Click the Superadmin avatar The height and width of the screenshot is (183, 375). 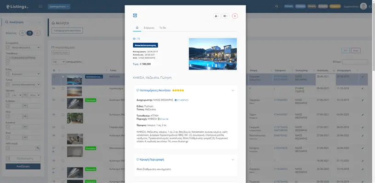click(x=363, y=6)
